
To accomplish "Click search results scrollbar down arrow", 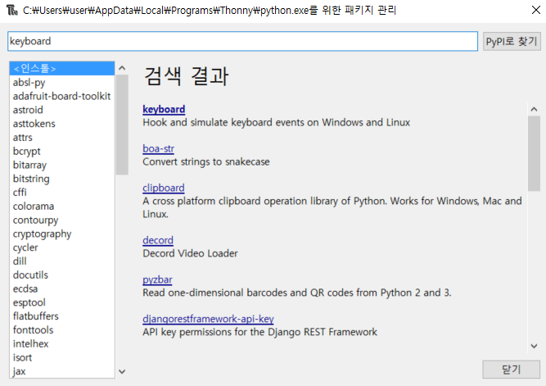I will (x=534, y=346).
